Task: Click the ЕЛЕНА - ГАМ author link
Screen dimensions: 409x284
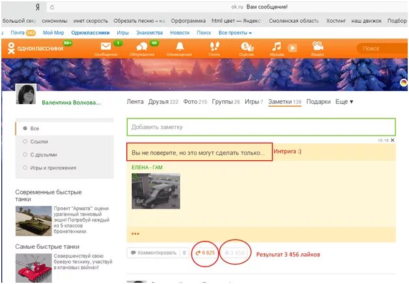Action: tap(147, 167)
